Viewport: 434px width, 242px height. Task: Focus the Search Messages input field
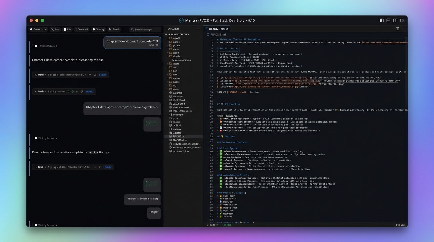(145, 29)
